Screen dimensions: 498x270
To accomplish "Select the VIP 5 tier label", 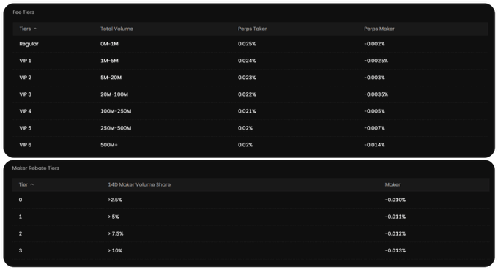I will click(26, 128).
